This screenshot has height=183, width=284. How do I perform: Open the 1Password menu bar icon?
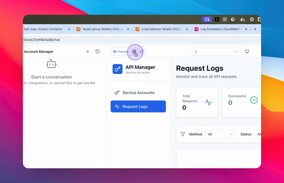pyautogui.click(x=252, y=19)
